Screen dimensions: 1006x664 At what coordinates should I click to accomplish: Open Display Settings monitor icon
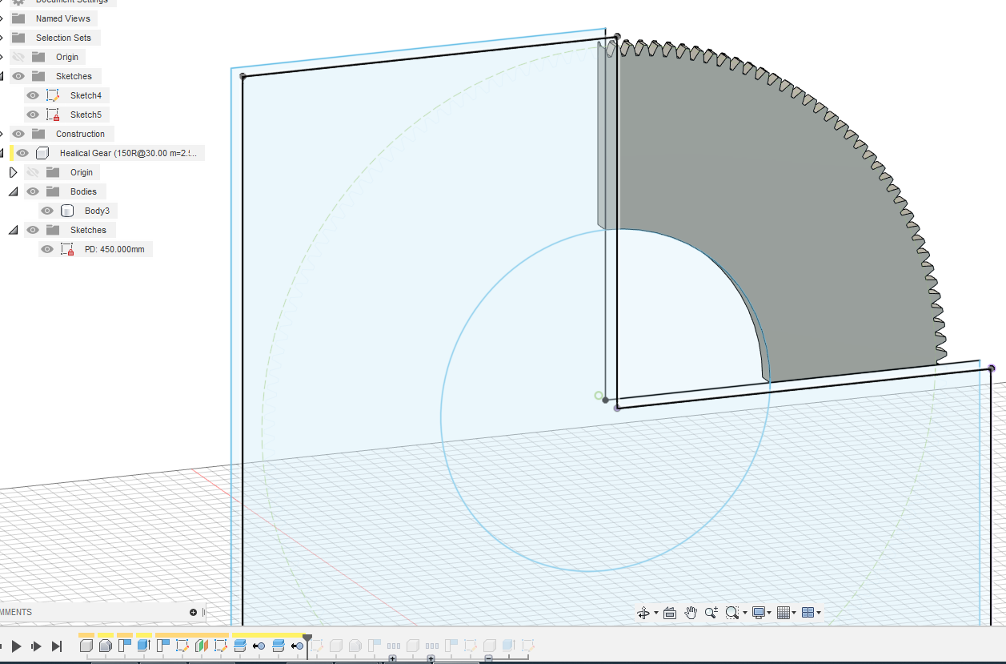tap(759, 613)
